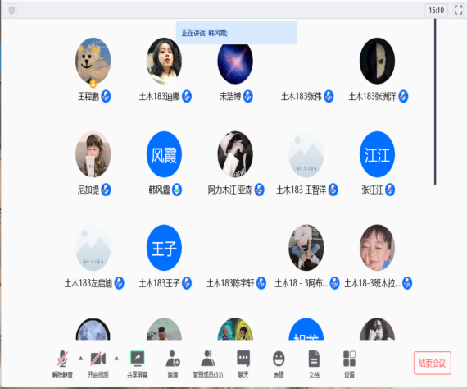Unmute microphone with 解除静音 icon
The image size is (467, 389).
[x=62, y=364]
